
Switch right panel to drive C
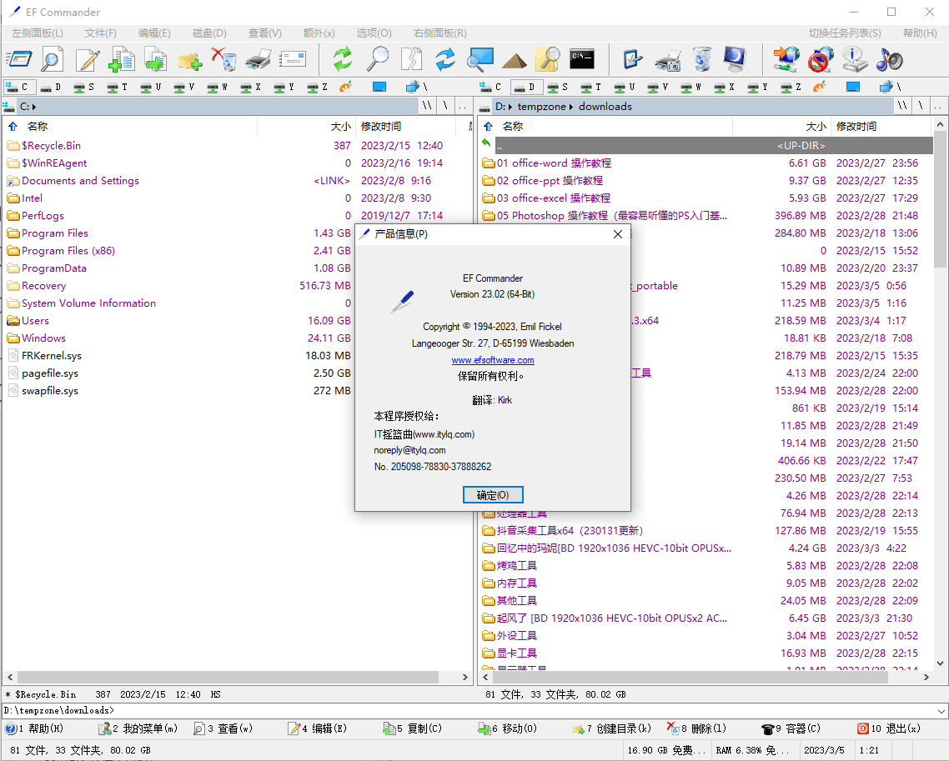tap(491, 87)
